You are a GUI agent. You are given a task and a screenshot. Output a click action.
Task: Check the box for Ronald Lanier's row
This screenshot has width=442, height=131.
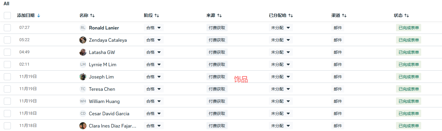pos(7,28)
